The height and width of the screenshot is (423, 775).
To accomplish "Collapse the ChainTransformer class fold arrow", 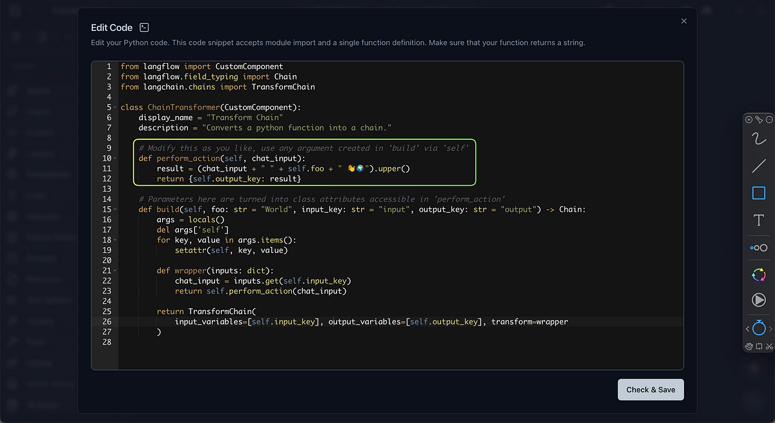I will click(115, 108).
